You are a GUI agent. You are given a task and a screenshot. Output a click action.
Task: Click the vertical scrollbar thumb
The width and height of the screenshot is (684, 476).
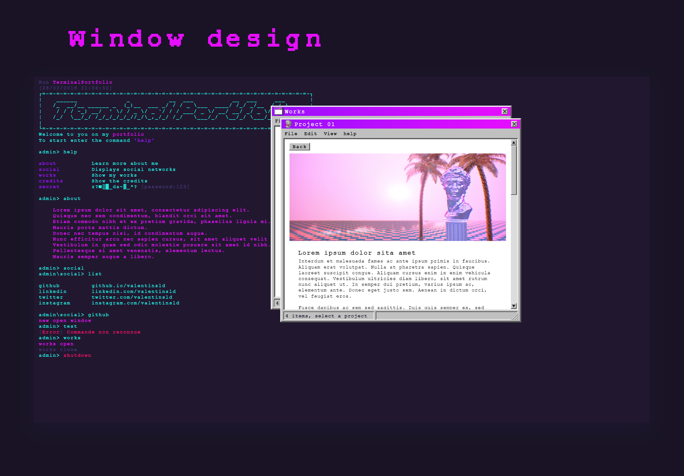pos(514,170)
